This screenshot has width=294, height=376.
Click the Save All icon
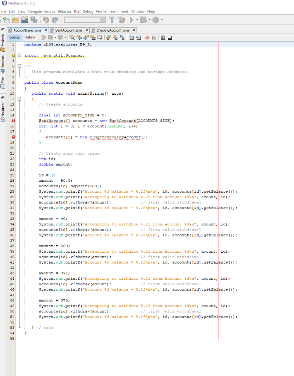click(x=34, y=20)
